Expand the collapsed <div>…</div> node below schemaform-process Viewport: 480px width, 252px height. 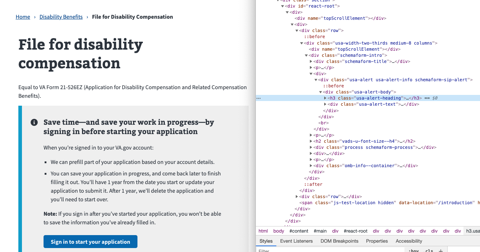(x=311, y=154)
